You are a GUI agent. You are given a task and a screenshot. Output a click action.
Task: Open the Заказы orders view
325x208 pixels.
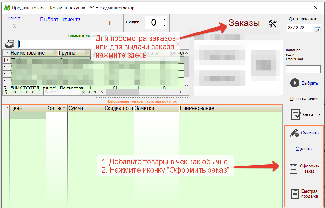click(x=244, y=23)
